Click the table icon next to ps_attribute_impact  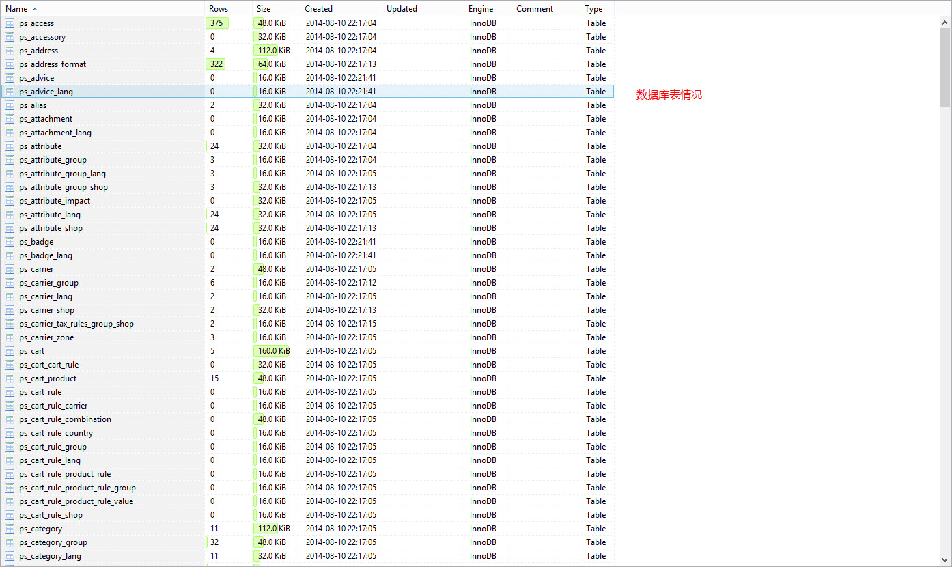tap(10, 201)
